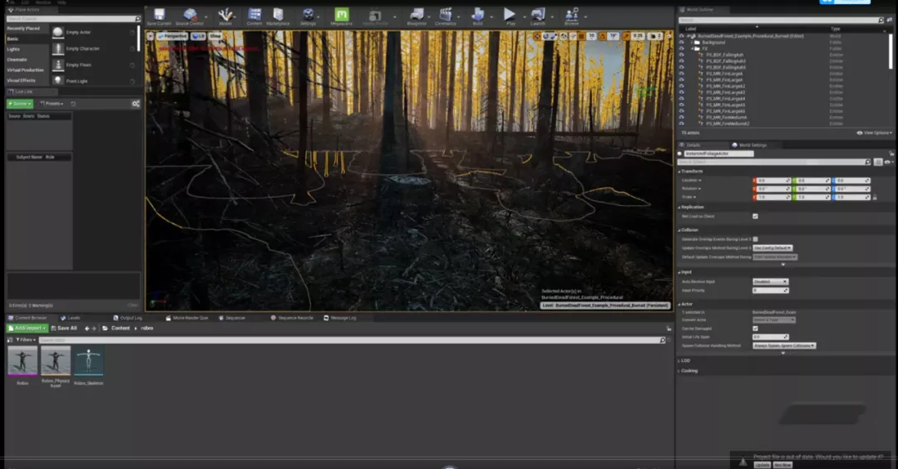Click the Blueprints toolbar icon
The height and width of the screenshot is (469, 898).
[417, 16]
